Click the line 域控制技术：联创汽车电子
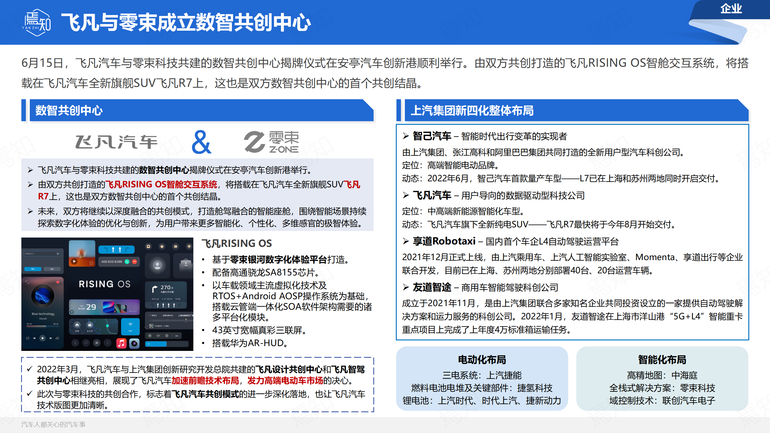Viewport: 770px width, 433px height. tap(662, 401)
